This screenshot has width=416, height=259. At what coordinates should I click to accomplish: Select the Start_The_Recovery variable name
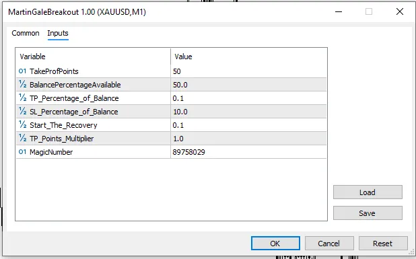coord(63,125)
